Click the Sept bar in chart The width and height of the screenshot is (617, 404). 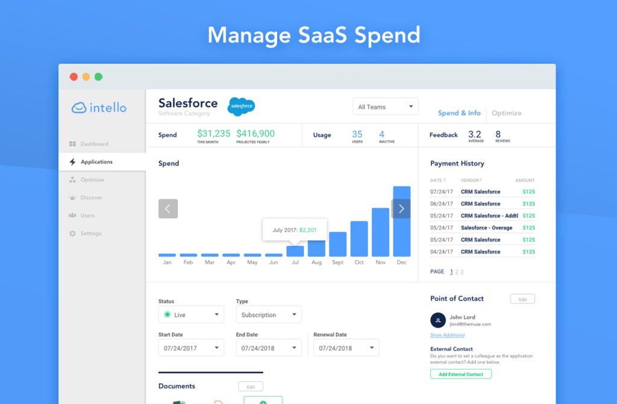[x=337, y=244]
